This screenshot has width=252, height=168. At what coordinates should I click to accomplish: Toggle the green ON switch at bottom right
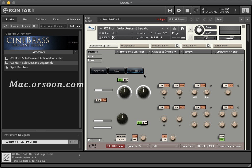pos(222,138)
